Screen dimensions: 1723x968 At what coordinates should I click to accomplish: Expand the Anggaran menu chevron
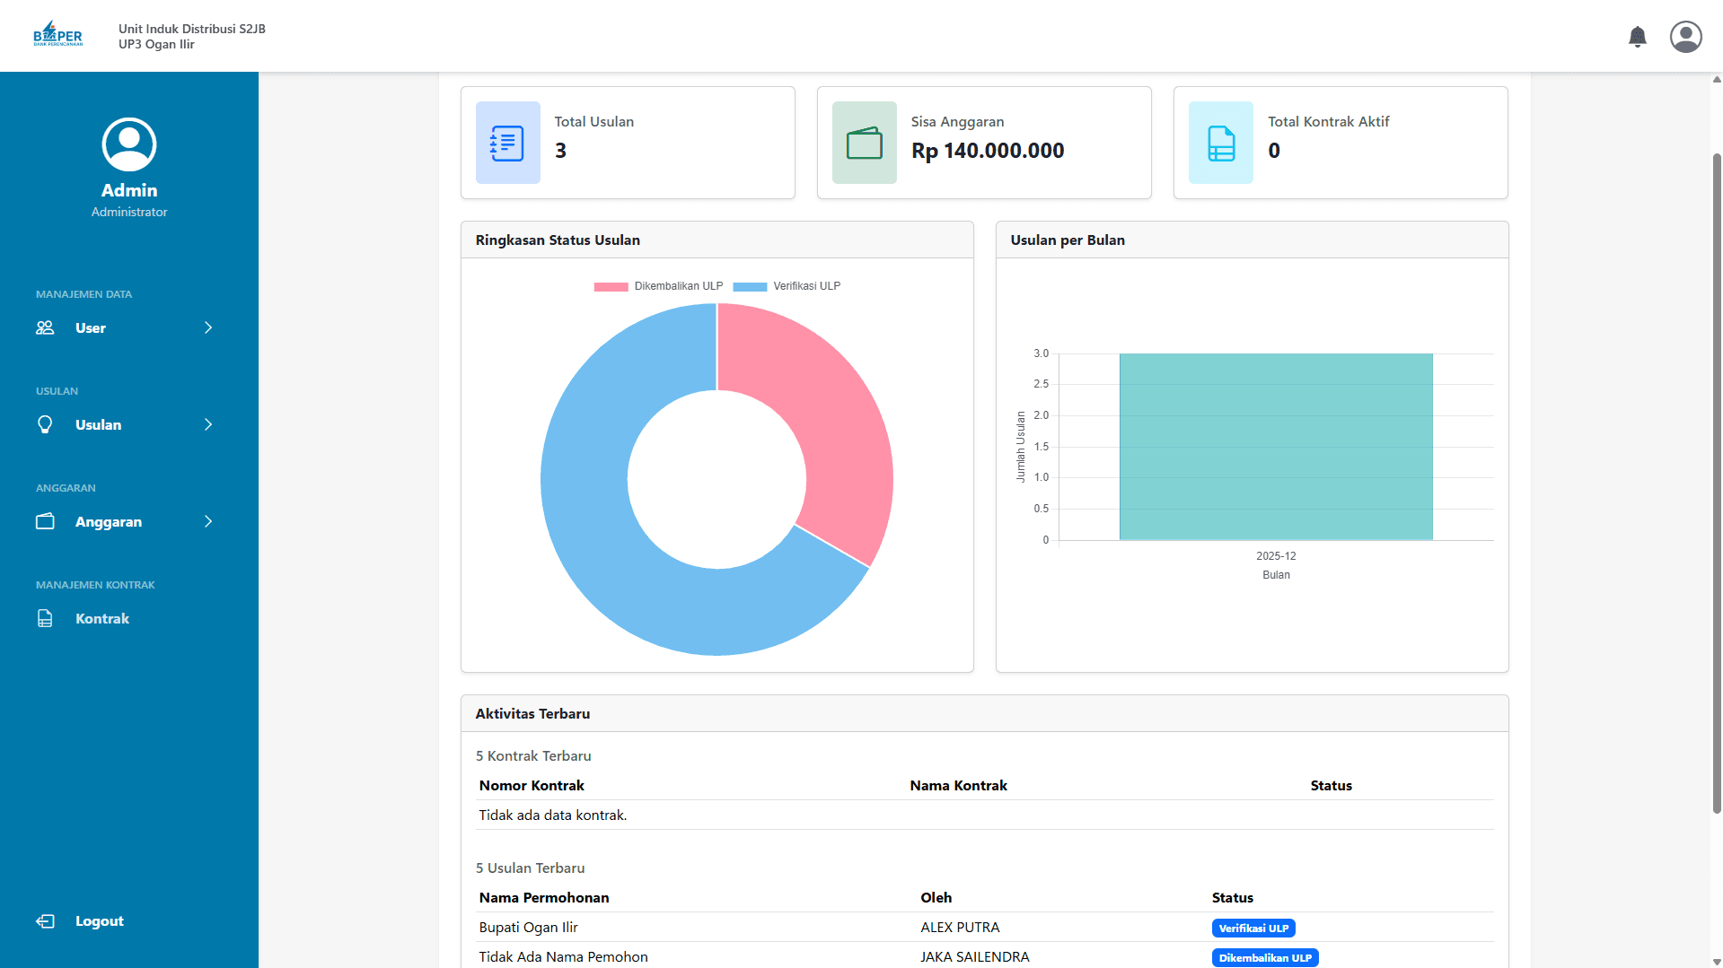point(208,521)
